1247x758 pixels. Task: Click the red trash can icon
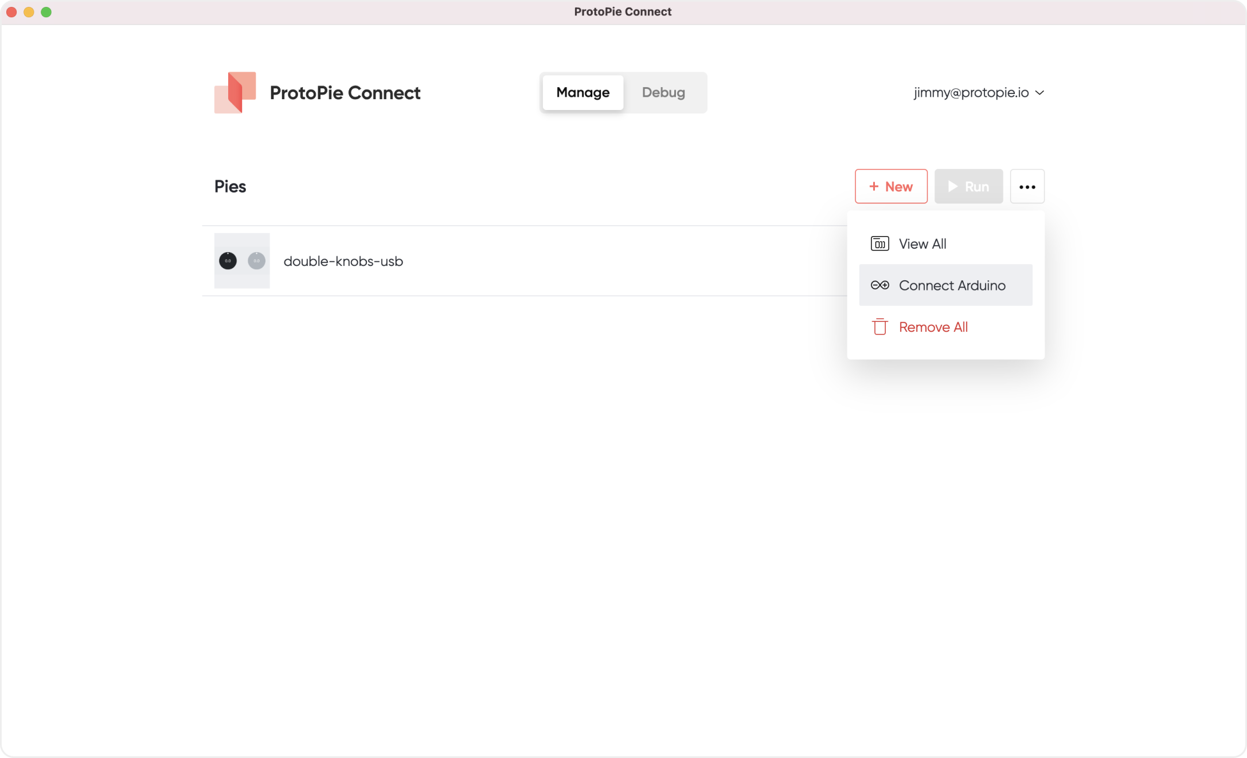(x=879, y=327)
